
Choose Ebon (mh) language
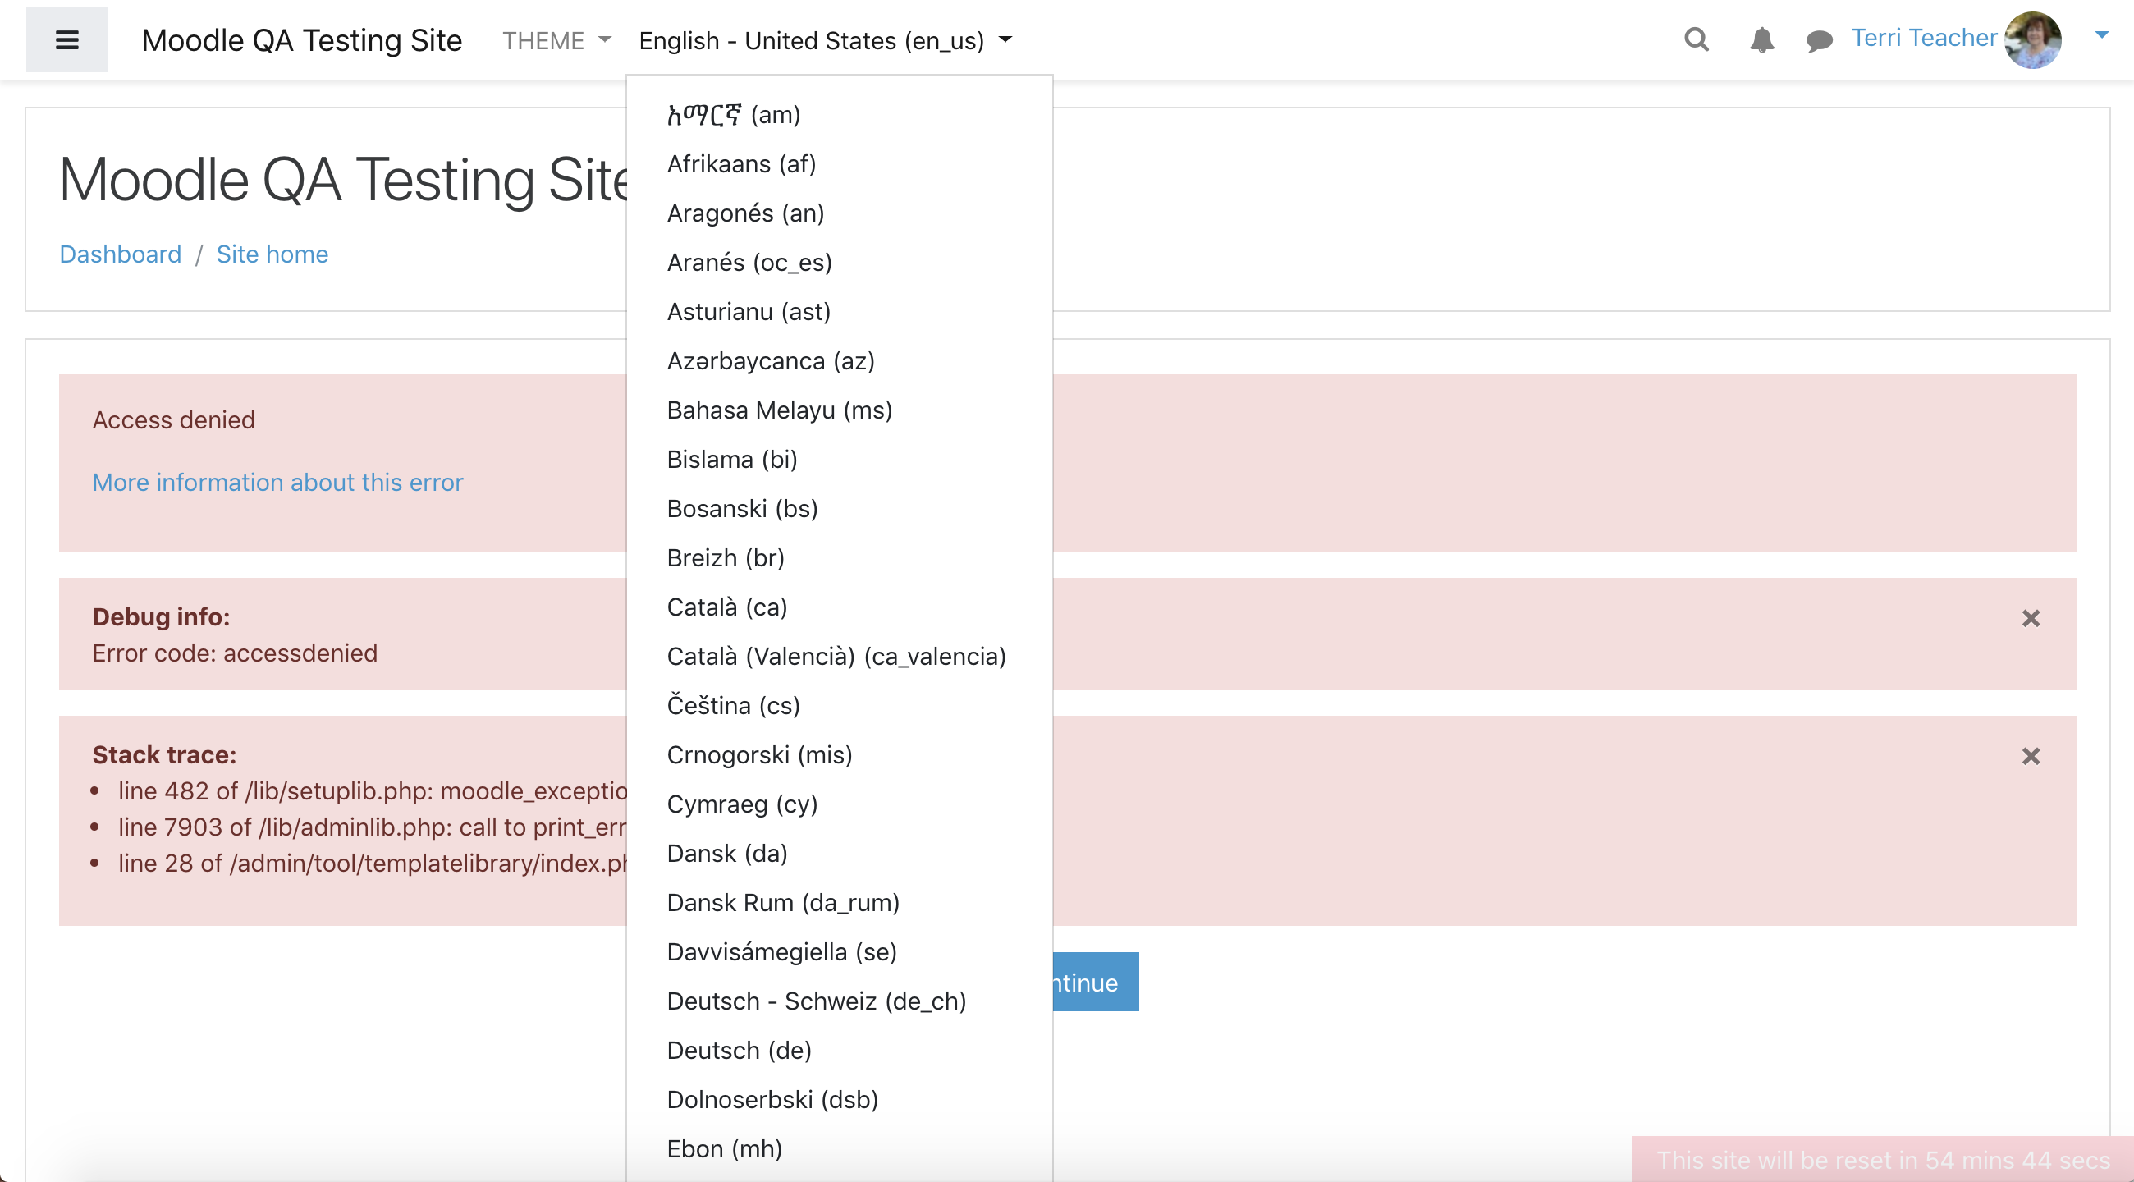coord(838,1150)
